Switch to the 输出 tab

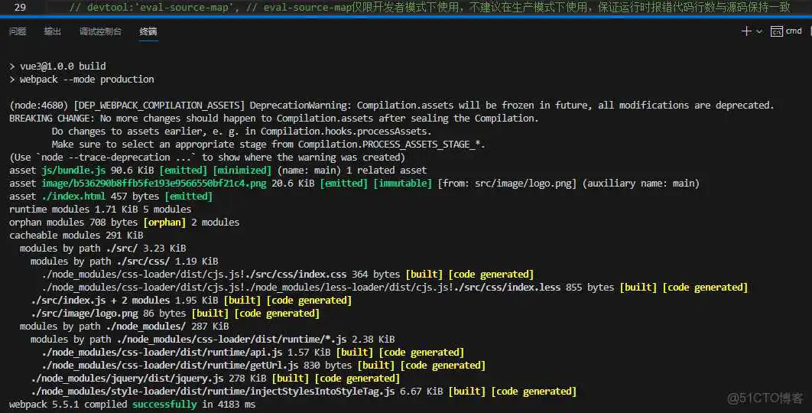[x=52, y=31]
